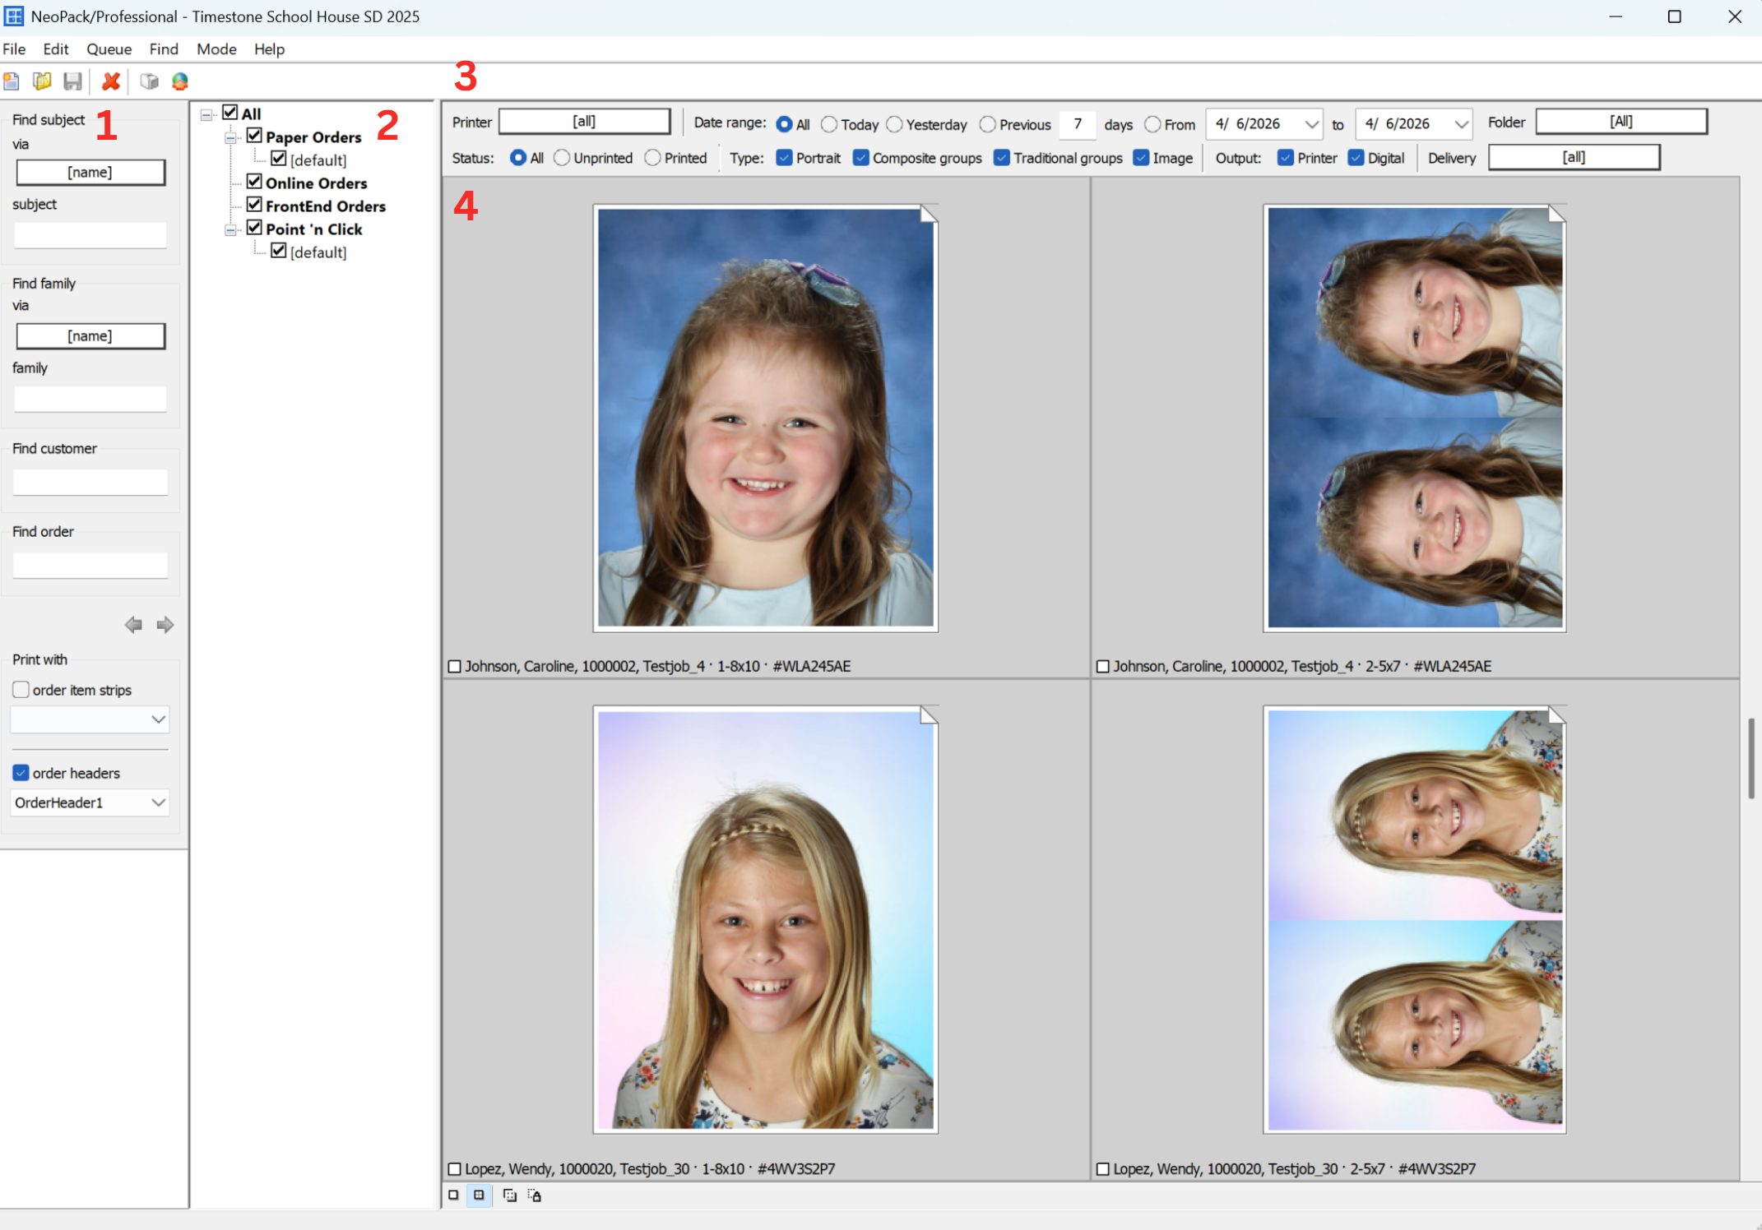Image resolution: width=1762 pixels, height=1230 pixels.
Task: Uncheck the Online Orders tree checkbox
Action: pyautogui.click(x=254, y=182)
